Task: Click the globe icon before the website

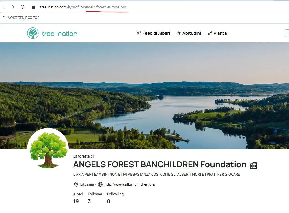Action: 100,184
